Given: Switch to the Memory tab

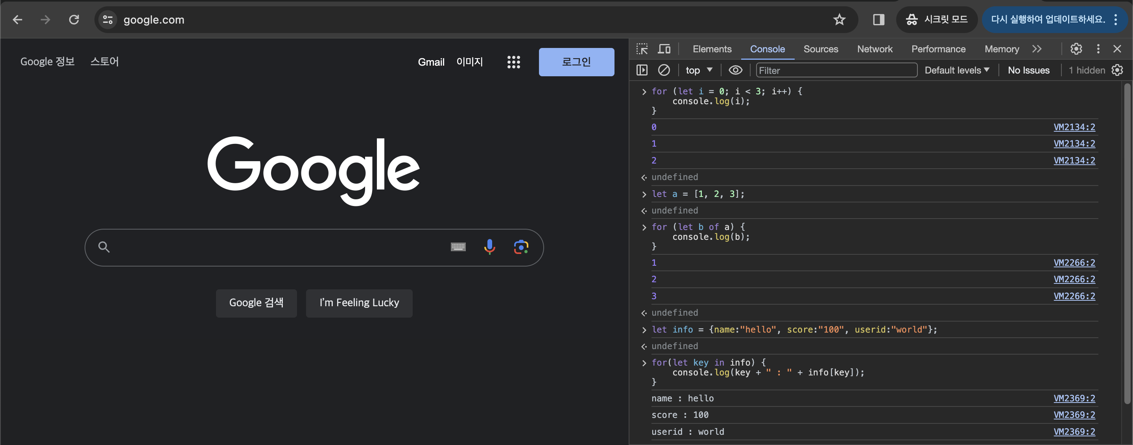Looking at the screenshot, I should coord(1002,49).
